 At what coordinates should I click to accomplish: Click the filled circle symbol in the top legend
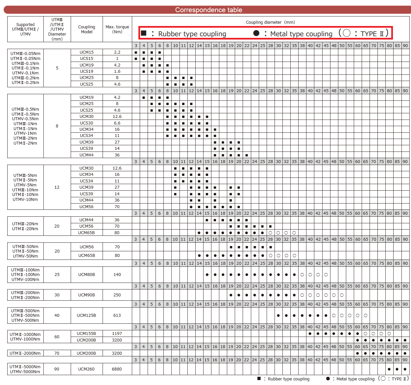click(x=256, y=33)
